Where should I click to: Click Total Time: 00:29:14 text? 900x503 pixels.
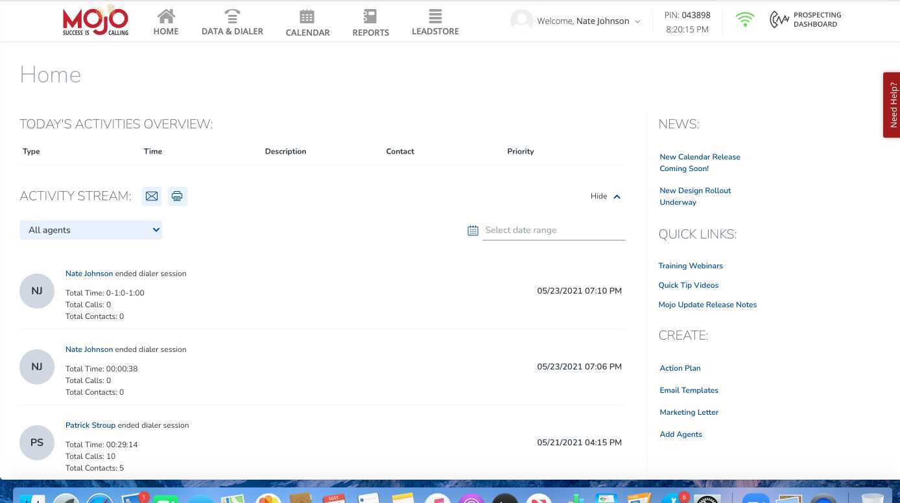[x=102, y=445]
